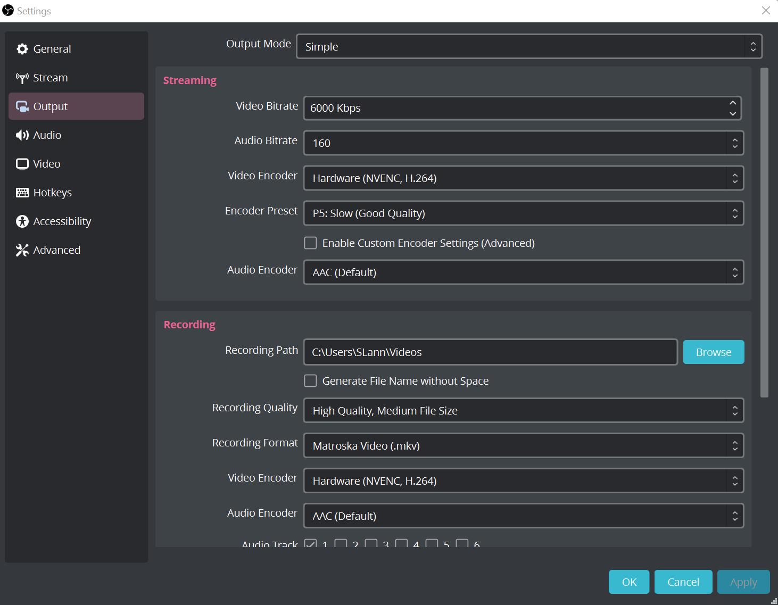Click the OK button

[629, 582]
